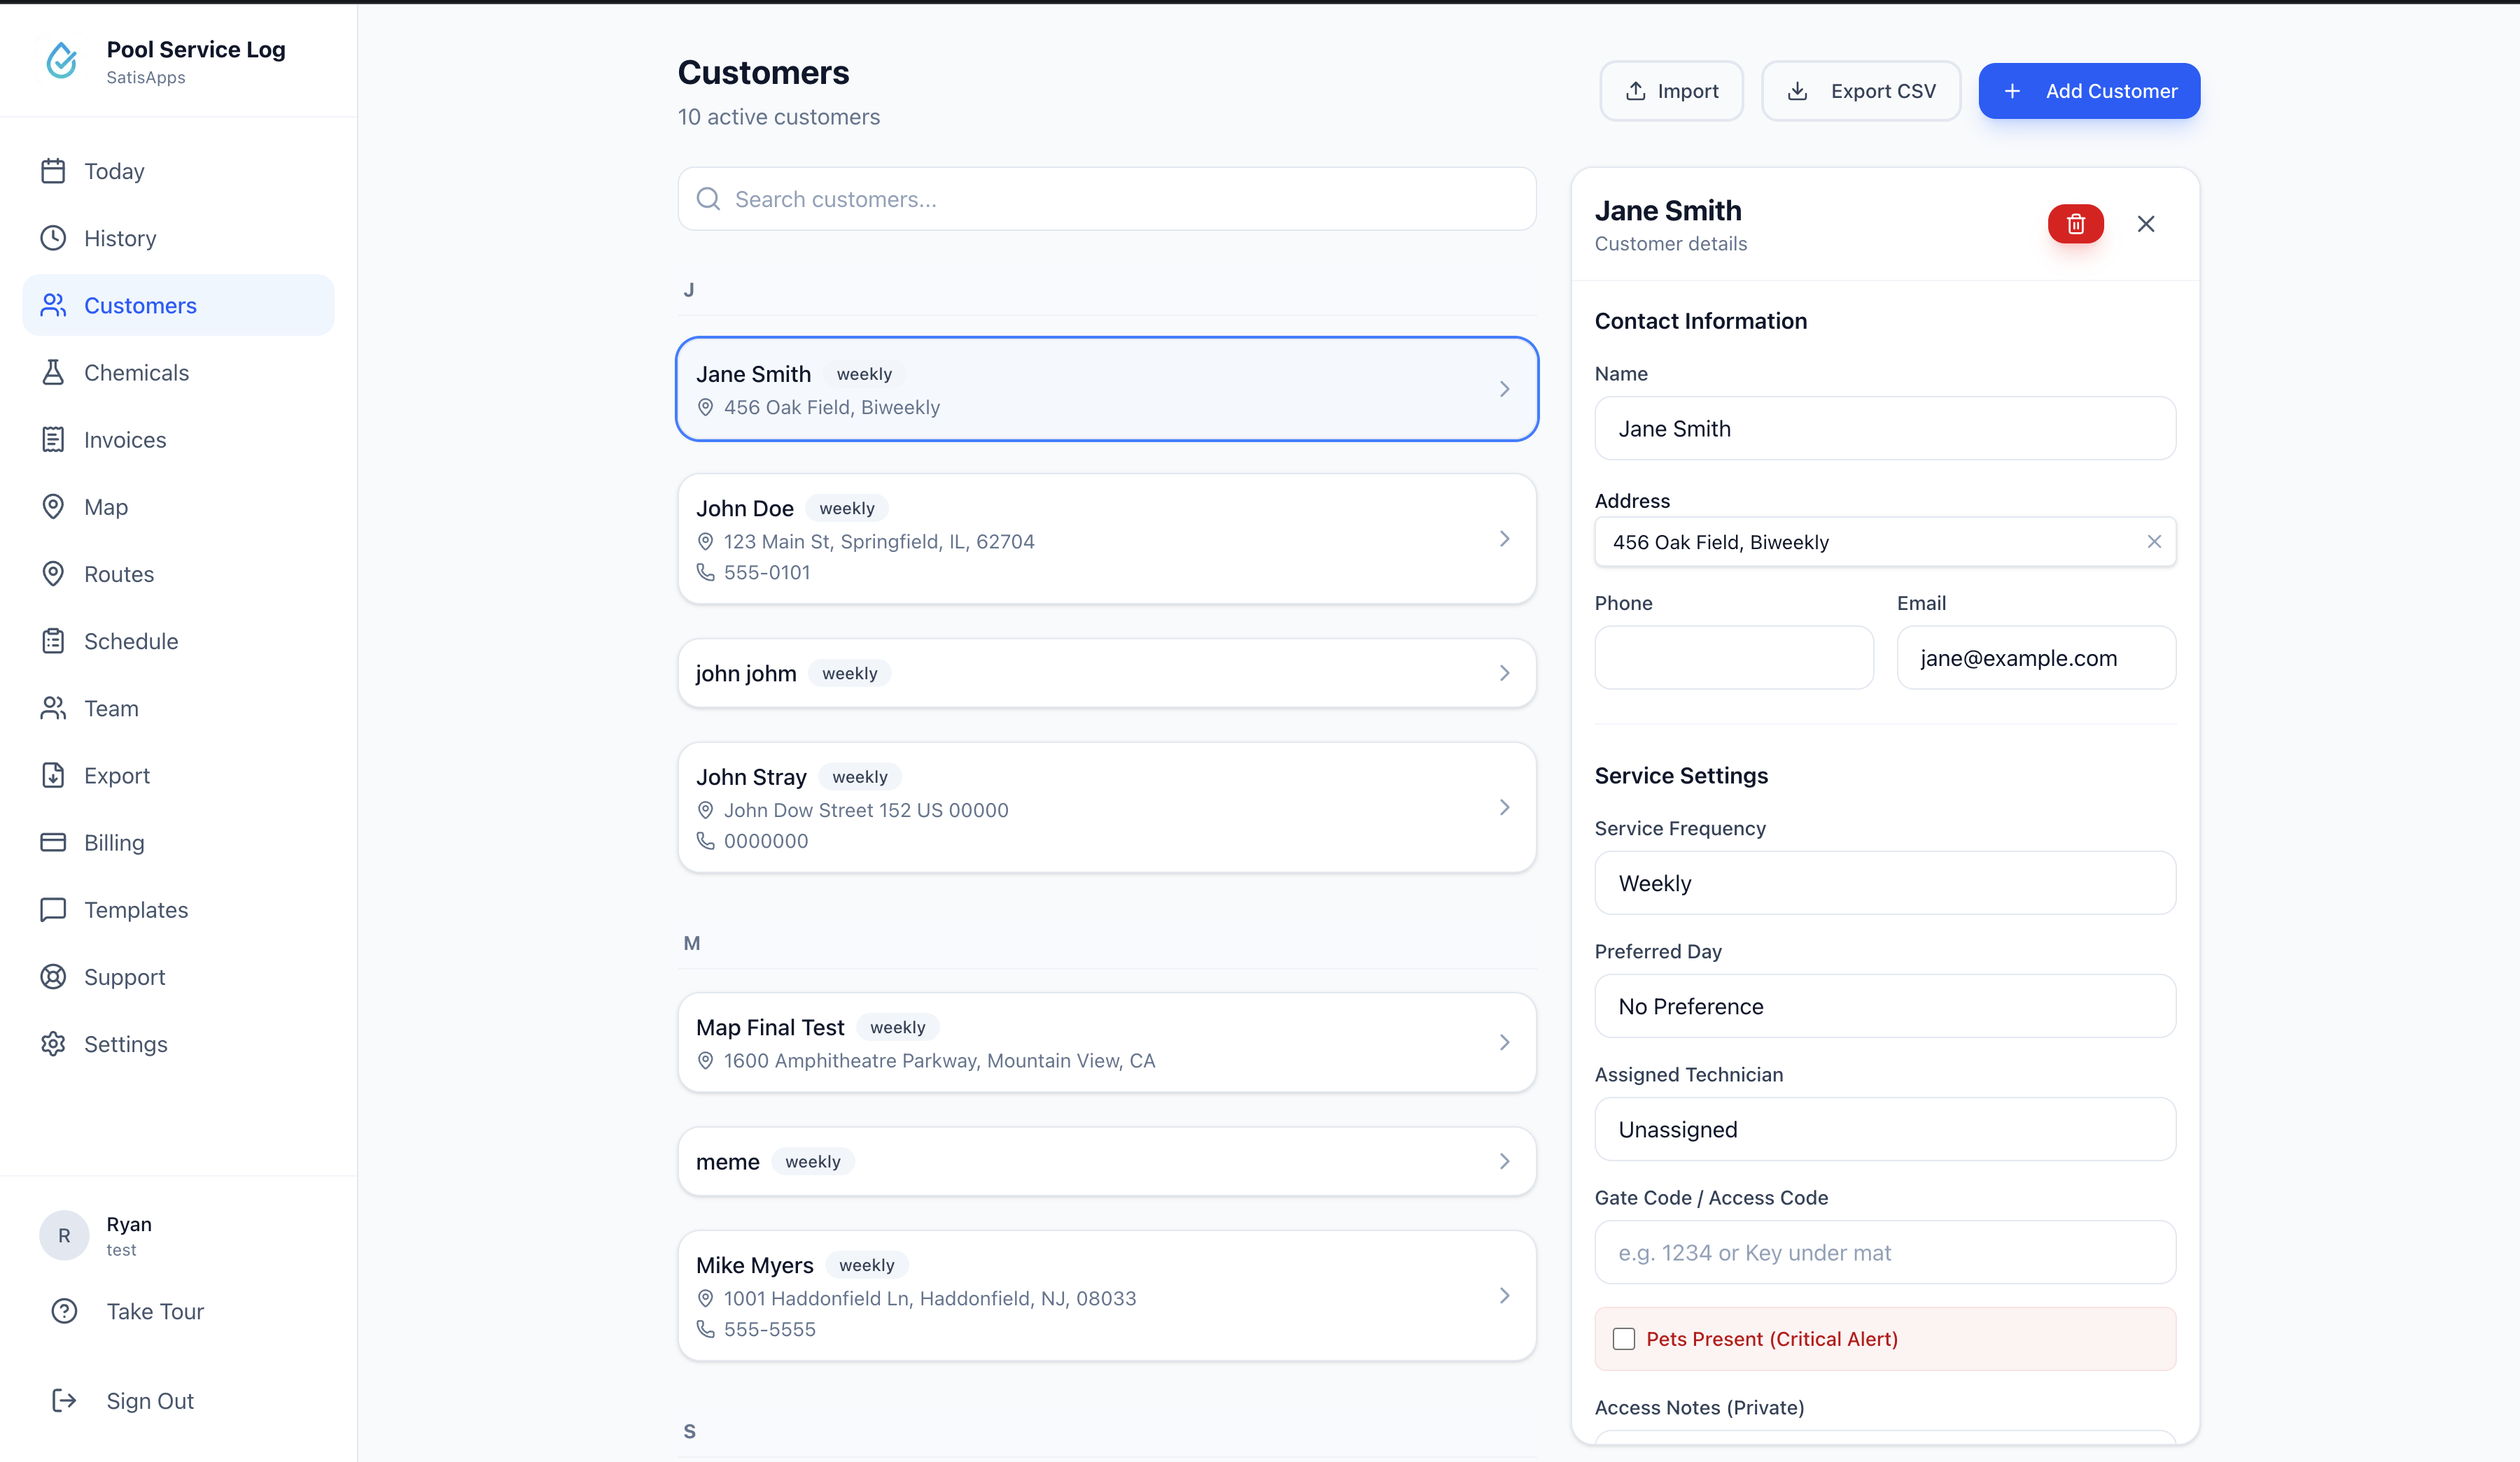Click the Billing card icon in sidebar

(53, 842)
